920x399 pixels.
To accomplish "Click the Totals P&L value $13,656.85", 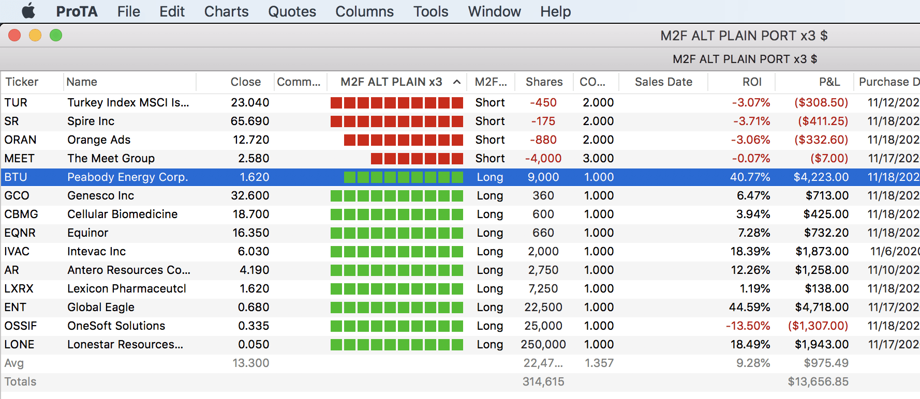I will point(818,381).
